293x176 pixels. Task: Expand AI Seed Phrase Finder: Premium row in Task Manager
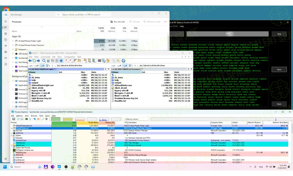tap(13, 45)
